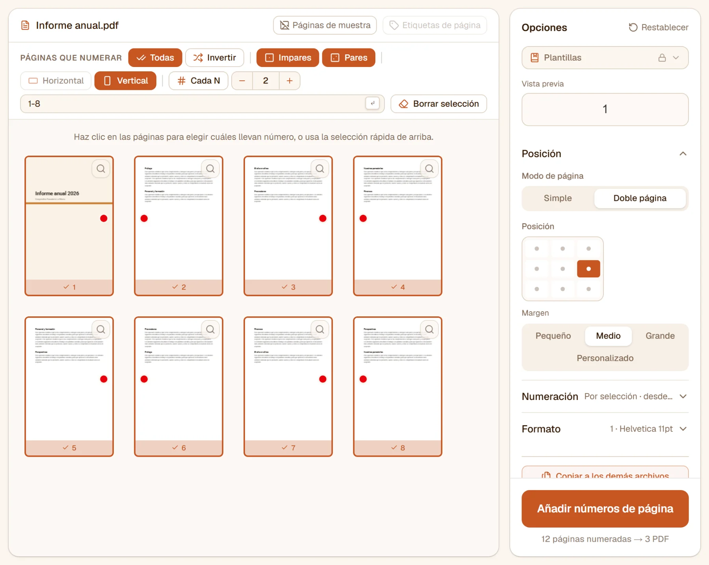
Task: Set margin to Pequeño
Action: click(553, 336)
